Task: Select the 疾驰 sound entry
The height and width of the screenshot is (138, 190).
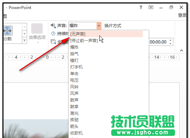Action: click(x=106, y=120)
